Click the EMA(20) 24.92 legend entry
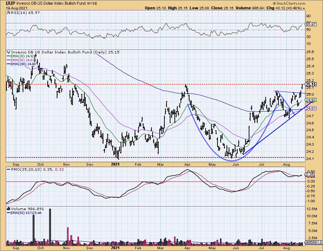The height and width of the screenshot is (251, 323). tap(22, 56)
